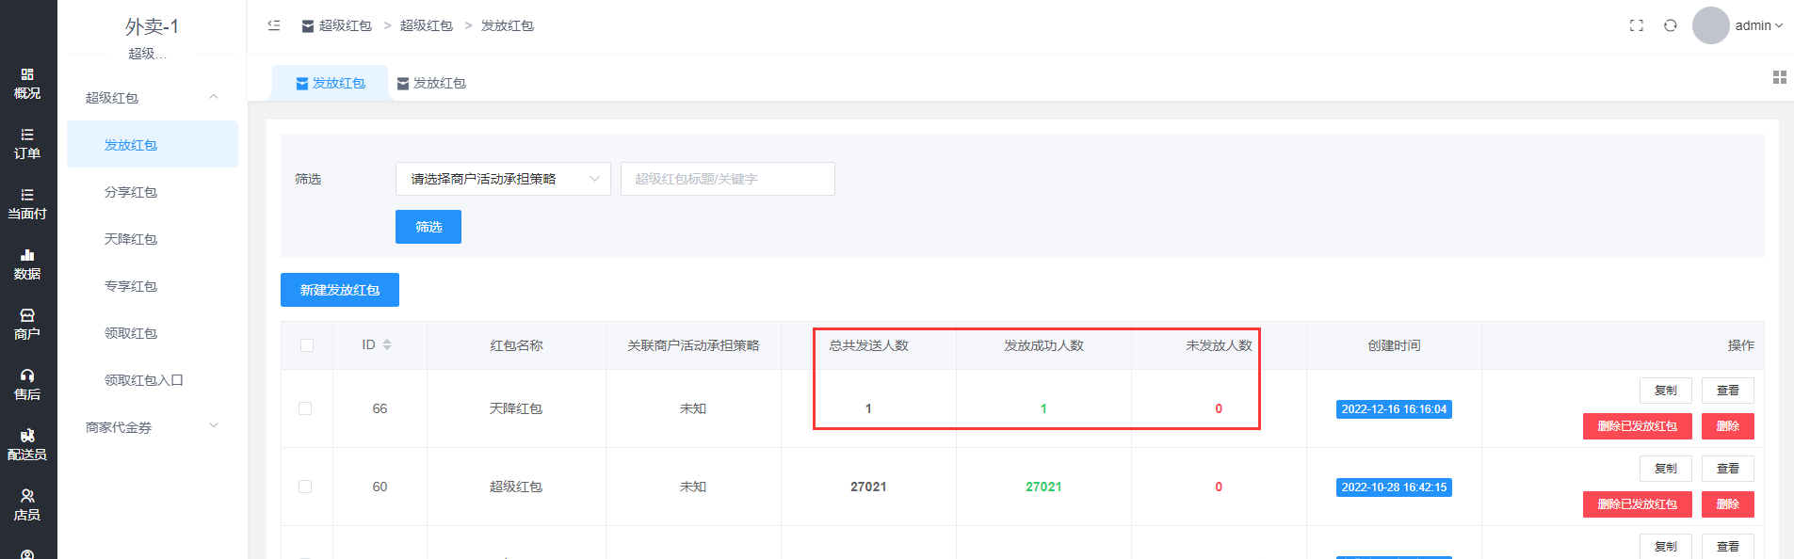This screenshot has height=559, width=1794.
Task: Click the 创建时间 column header
Action: (1394, 345)
